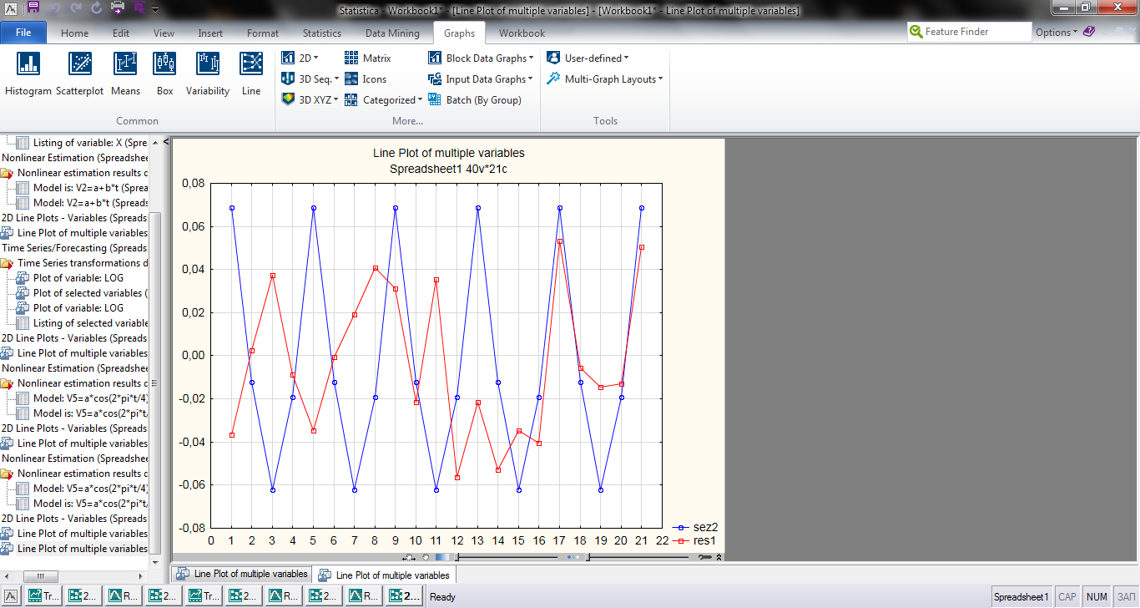Screen dimensions: 1140x608
Task: Open the Categorized graphs dropdown
Action: click(x=384, y=100)
